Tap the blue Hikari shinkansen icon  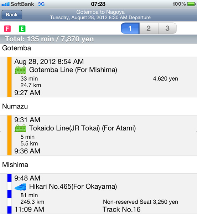point(20,187)
